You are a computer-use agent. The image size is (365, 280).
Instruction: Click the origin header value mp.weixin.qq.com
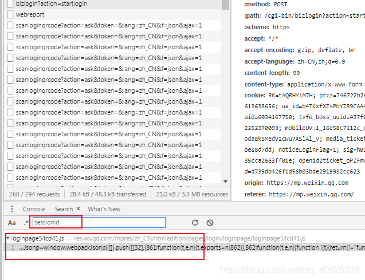[x=307, y=183]
